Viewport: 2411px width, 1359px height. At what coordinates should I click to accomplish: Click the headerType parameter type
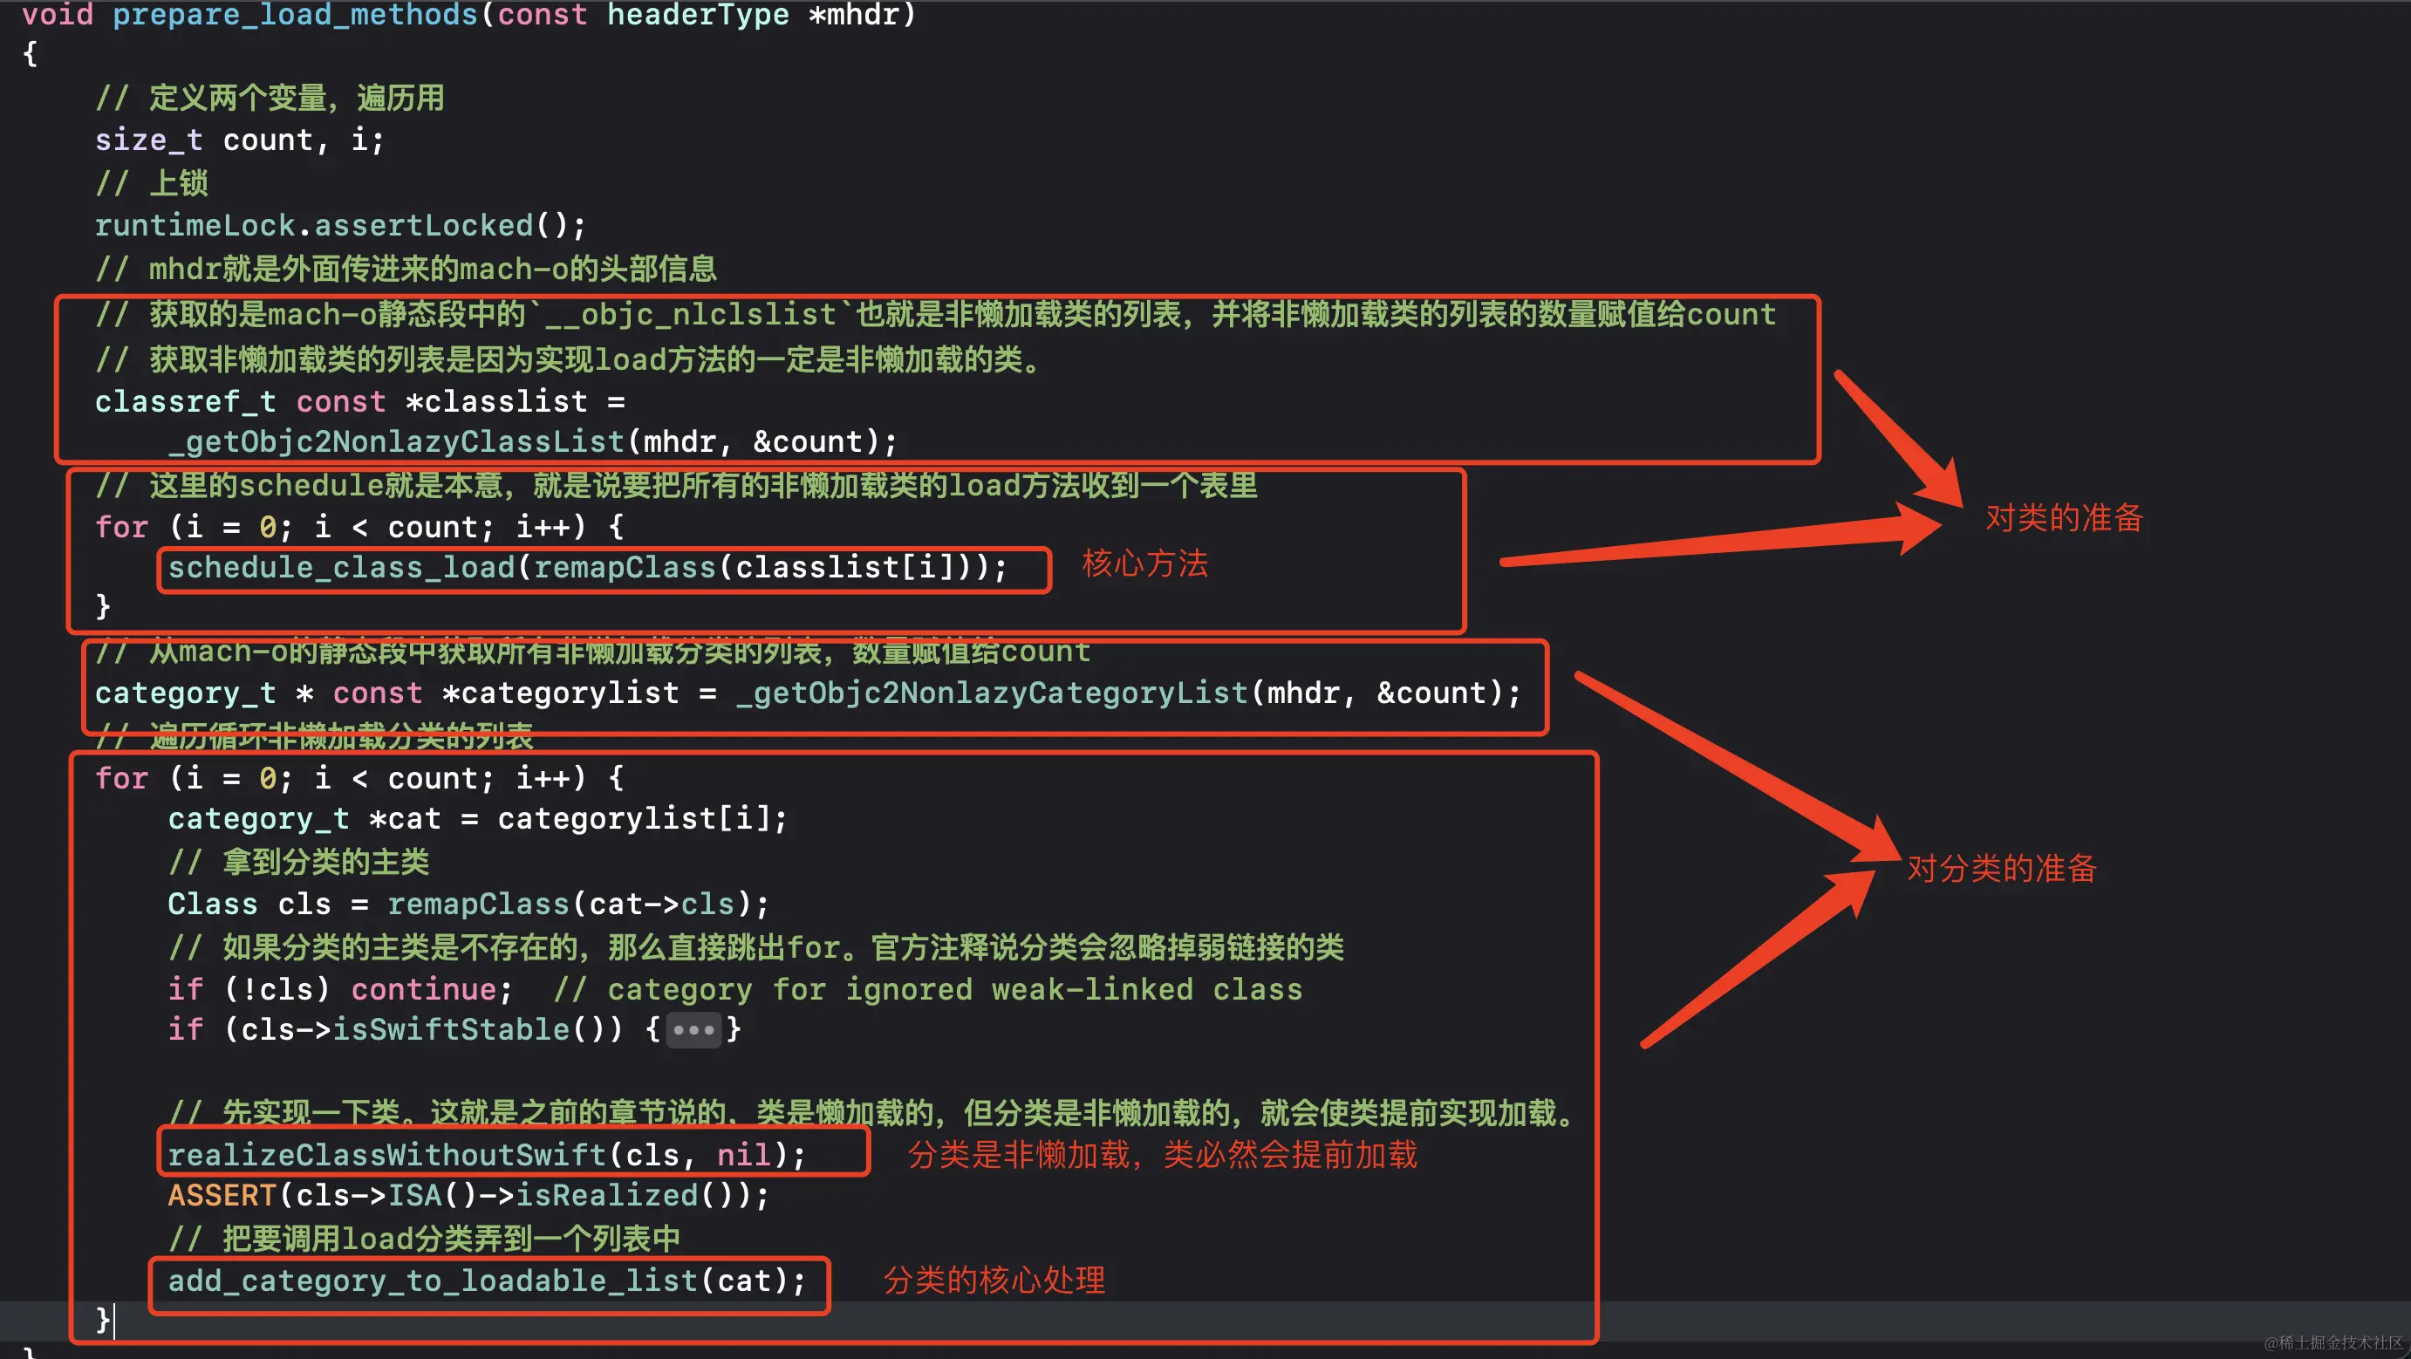pyautogui.click(x=697, y=15)
